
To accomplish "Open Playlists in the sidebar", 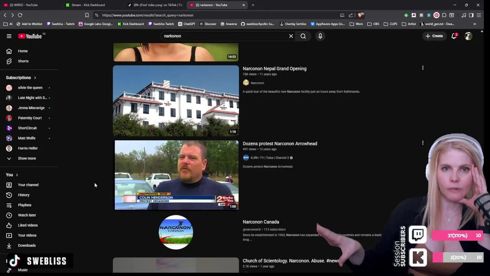I will 24,205.
